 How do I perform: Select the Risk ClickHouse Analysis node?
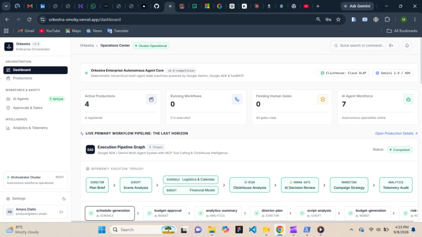coord(250,185)
